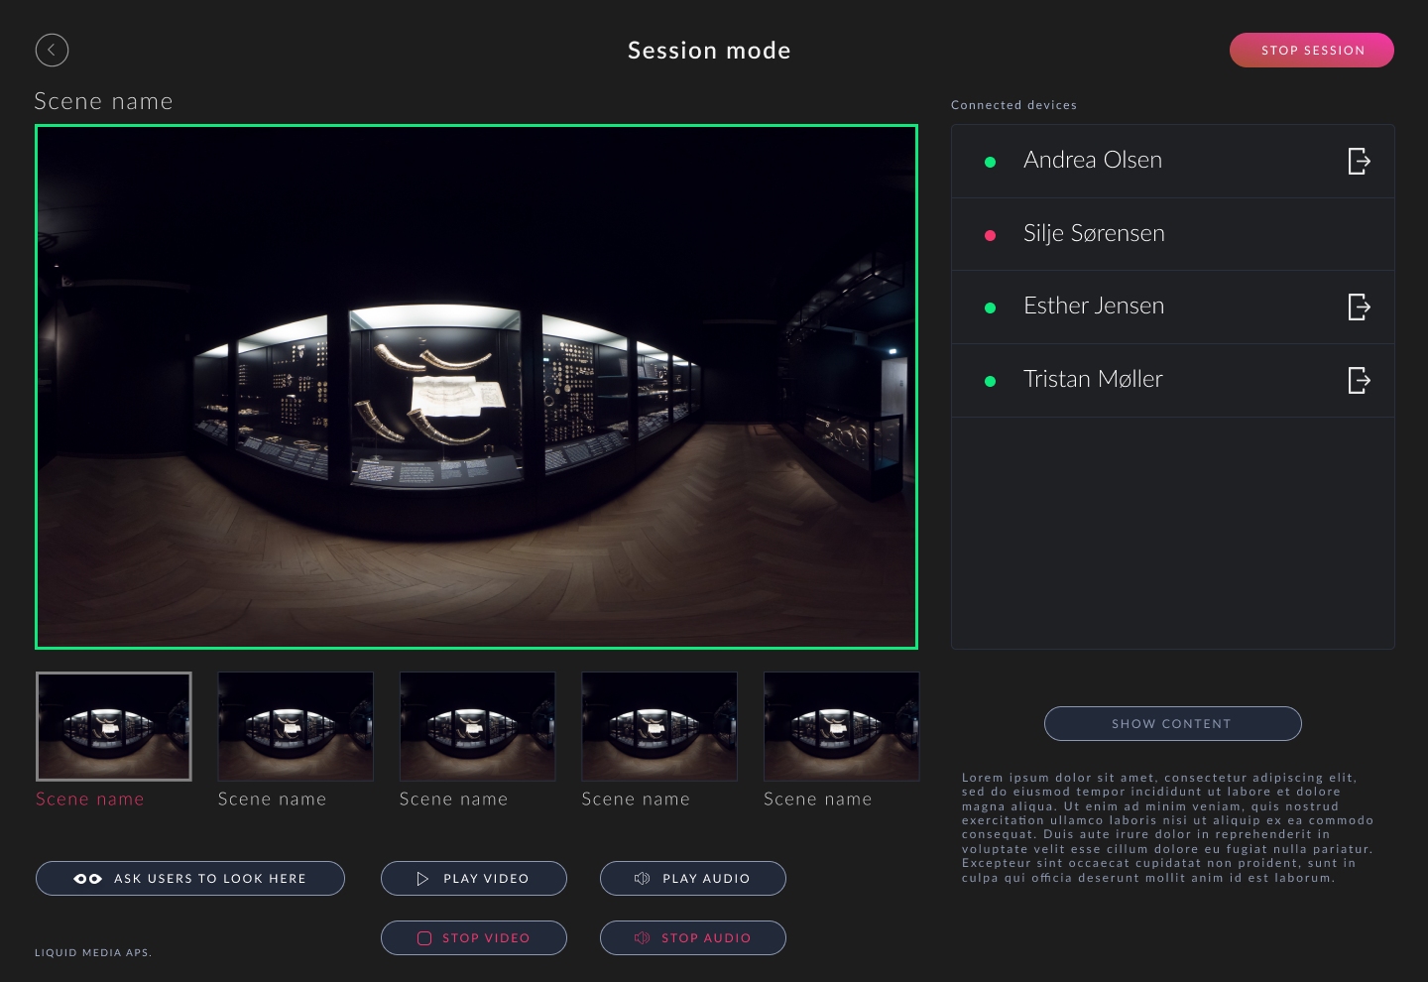Click the exit icon beside Esther Jensen
The height and width of the screenshot is (982, 1428).
[x=1359, y=307]
